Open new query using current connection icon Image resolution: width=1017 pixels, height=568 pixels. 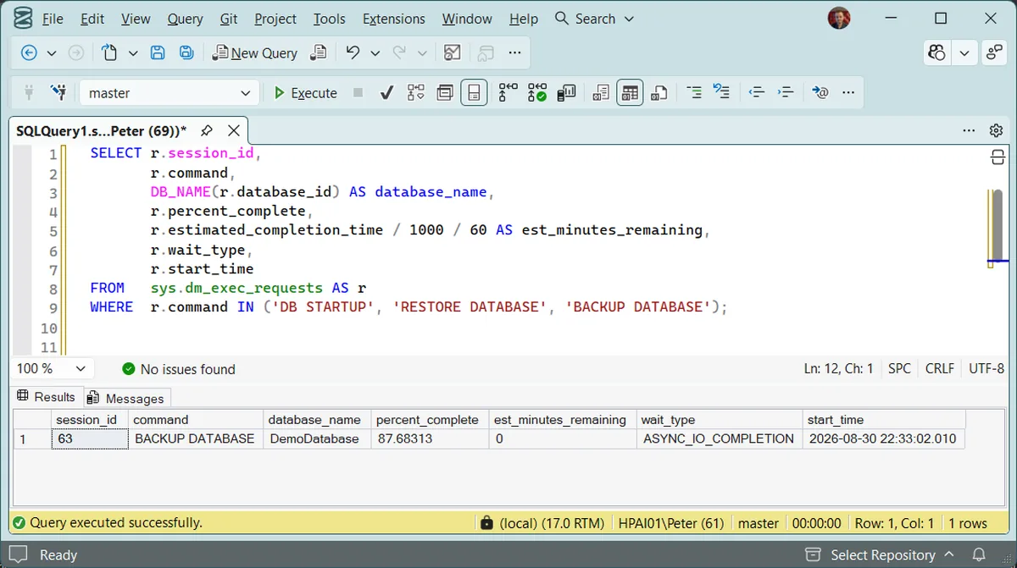click(x=319, y=52)
